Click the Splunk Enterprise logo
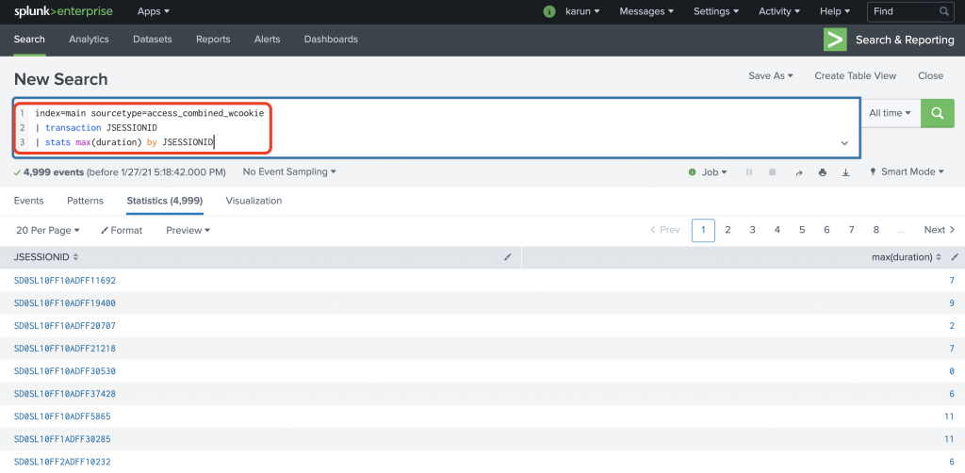The width and height of the screenshot is (965, 473). [63, 11]
